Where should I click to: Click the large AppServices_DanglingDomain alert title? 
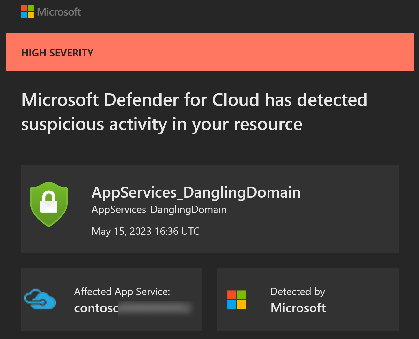(x=196, y=192)
